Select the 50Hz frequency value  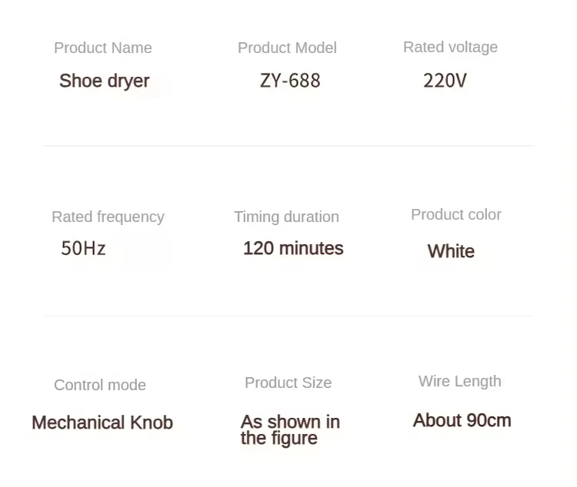[x=83, y=248]
